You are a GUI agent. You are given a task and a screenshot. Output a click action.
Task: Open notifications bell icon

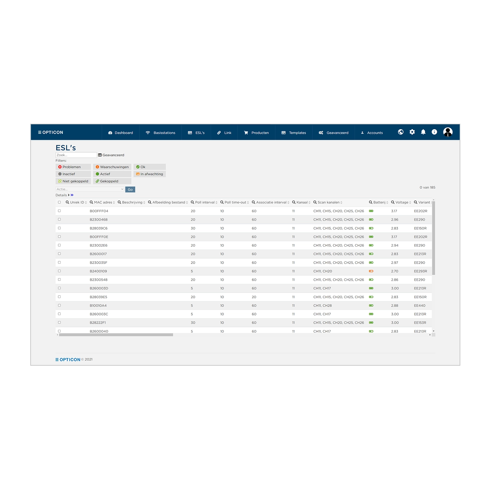(x=423, y=132)
